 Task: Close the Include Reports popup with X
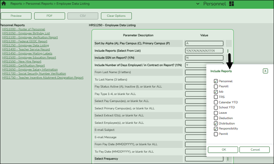click(265, 71)
